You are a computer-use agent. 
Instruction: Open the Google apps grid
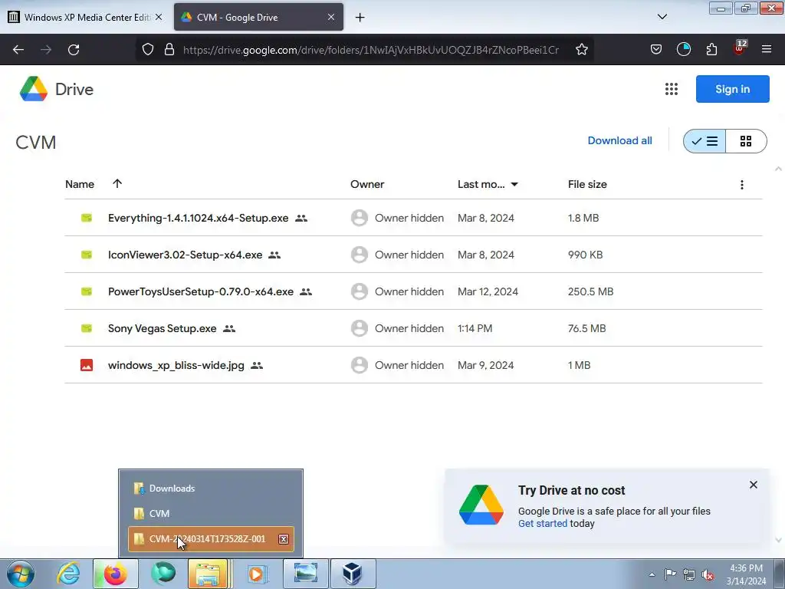coord(672,89)
